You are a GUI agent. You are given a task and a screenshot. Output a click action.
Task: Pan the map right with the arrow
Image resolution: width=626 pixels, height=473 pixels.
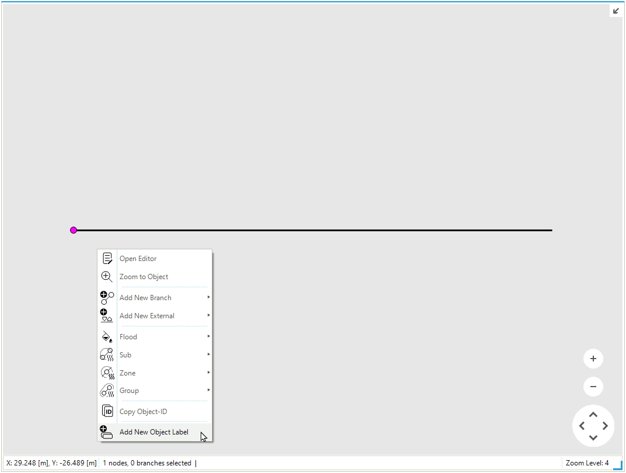coord(605,426)
